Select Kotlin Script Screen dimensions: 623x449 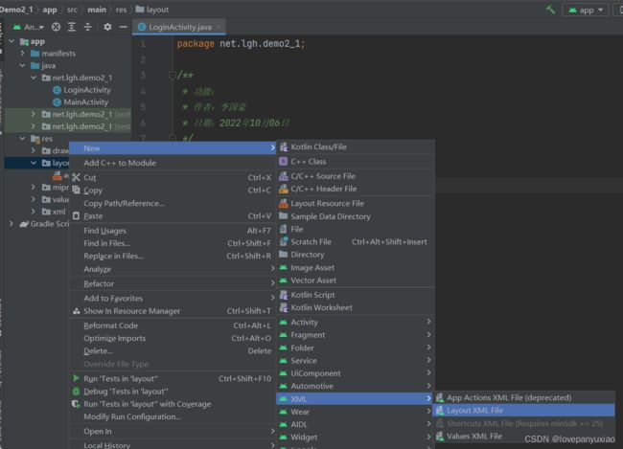[356, 295]
